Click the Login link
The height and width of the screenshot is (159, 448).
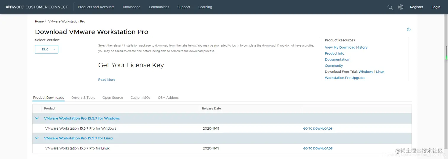click(x=436, y=7)
